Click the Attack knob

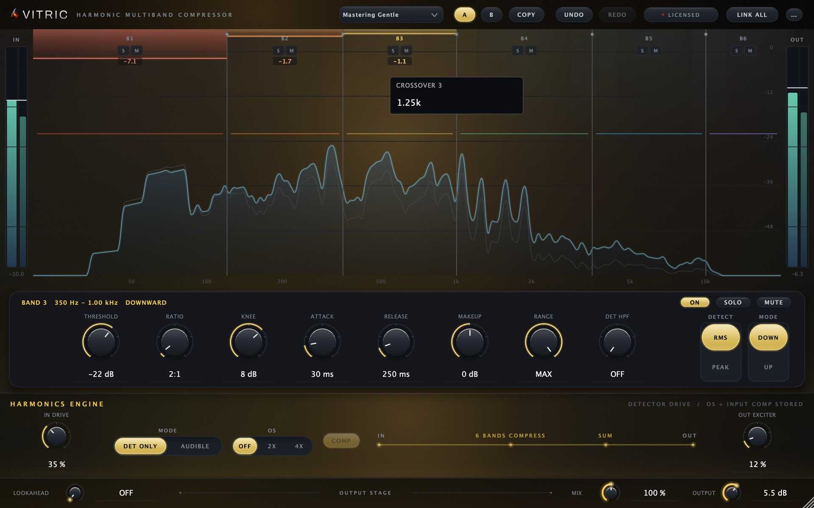[x=322, y=341]
